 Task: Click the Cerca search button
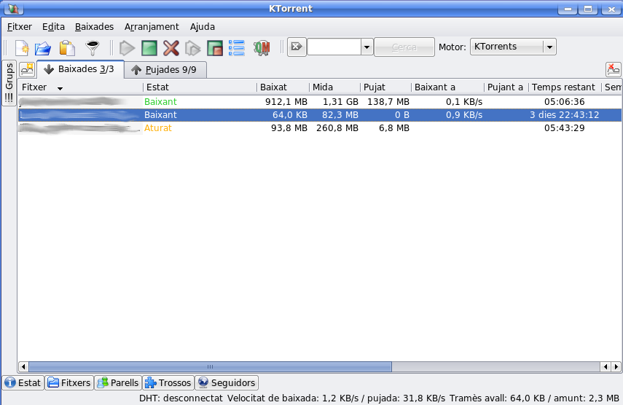(x=404, y=47)
